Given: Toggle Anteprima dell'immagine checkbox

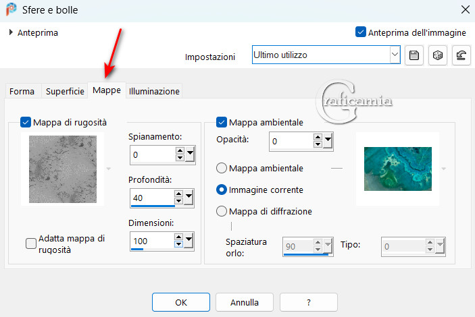Looking at the screenshot, I should (x=361, y=32).
